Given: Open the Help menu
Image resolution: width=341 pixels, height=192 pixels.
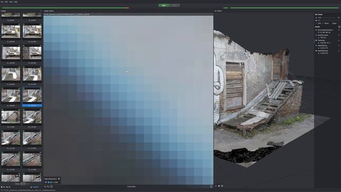Looking at the screenshot, I should [x=15, y=2].
